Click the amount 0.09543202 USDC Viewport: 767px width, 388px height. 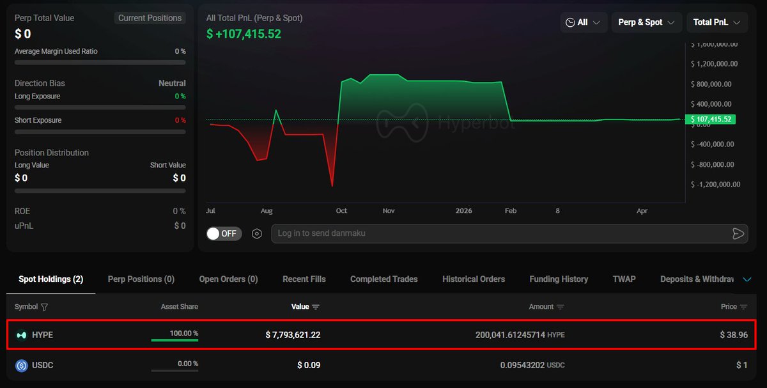click(x=532, y=366)
